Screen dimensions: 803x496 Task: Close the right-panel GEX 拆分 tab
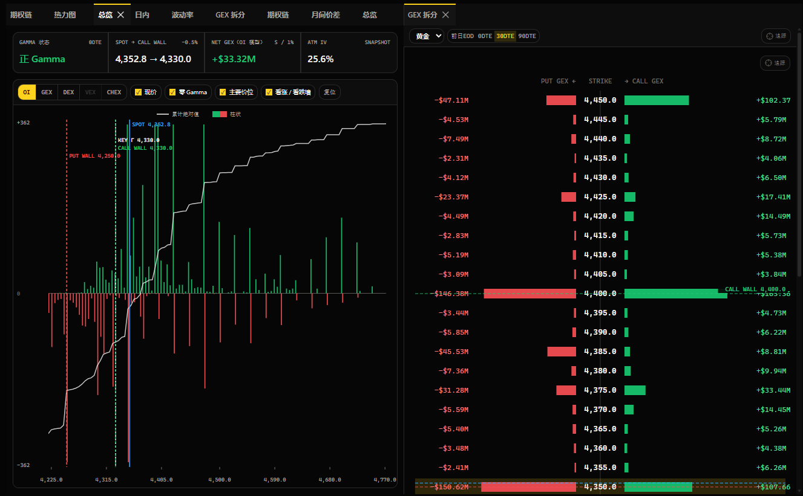pyautogui.click(x=446, y=15)
